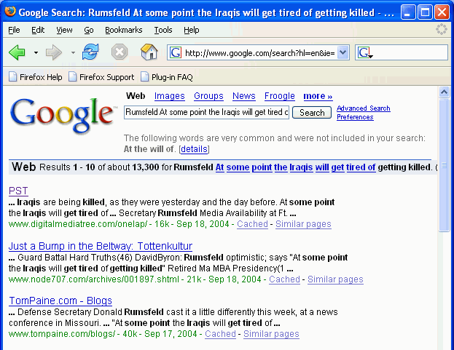The image size is (454, 350).
Task: Go to the Home page icon
Action: (149, 52)
